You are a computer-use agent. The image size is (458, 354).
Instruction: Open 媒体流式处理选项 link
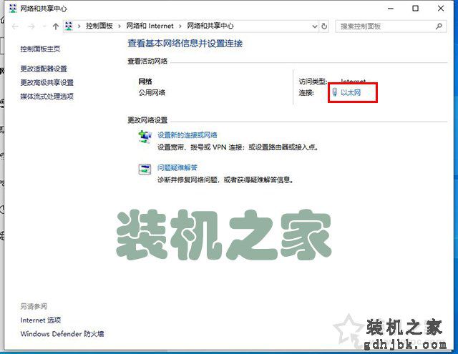pyautogui.click(x=47, y=97)
